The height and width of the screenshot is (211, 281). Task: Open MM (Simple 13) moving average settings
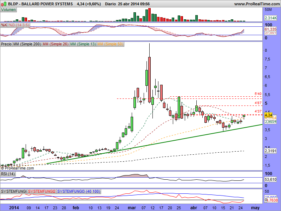[83, 44]
